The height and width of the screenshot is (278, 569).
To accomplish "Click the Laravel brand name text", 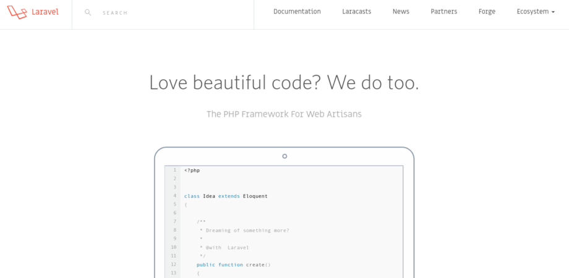I will pos(45,12).
